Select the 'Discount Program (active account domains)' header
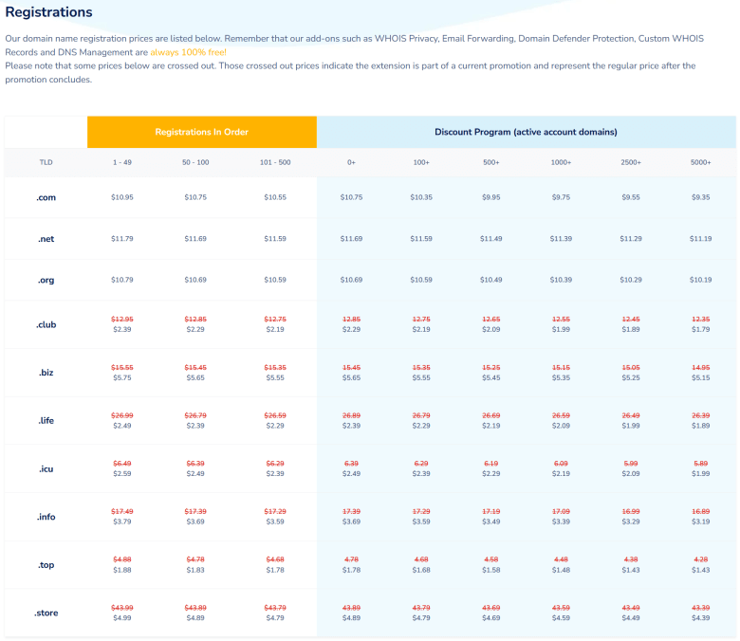 (526, 132)
